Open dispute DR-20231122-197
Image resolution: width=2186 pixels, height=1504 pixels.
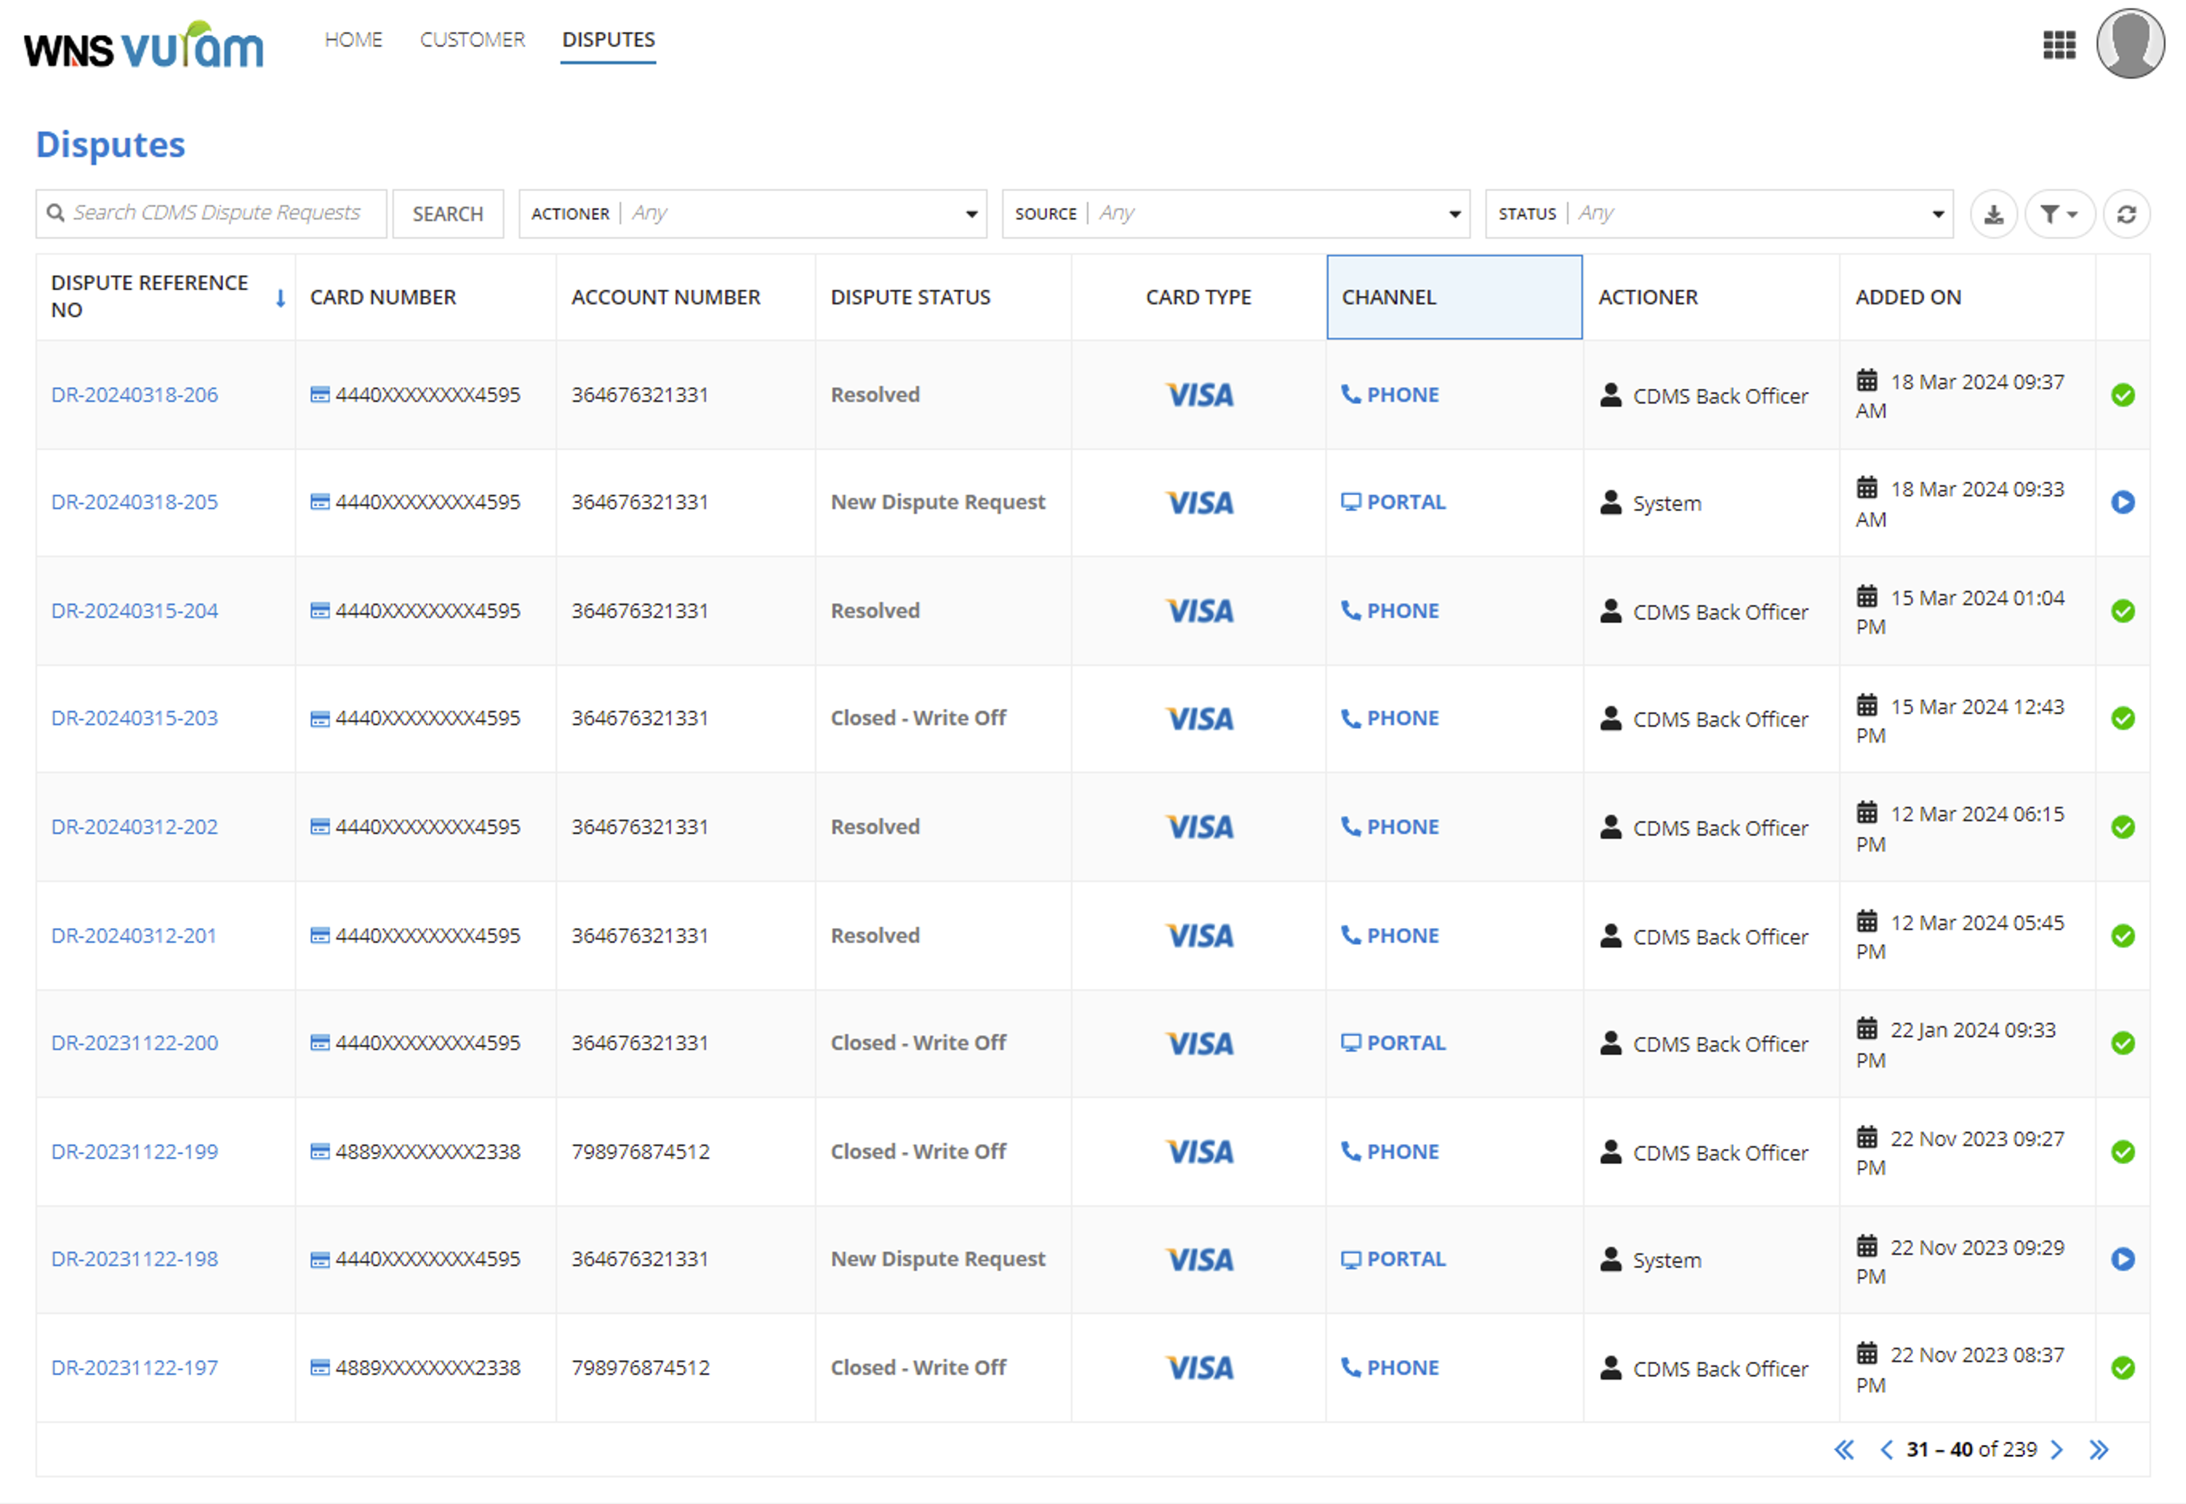point(134,1367)
